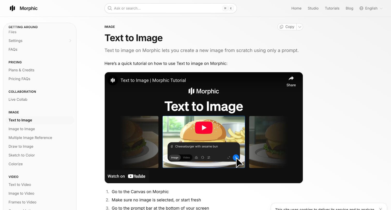
Task: Click video title Text to Image | Morphic Tutorial
Action: pos(153,80)
